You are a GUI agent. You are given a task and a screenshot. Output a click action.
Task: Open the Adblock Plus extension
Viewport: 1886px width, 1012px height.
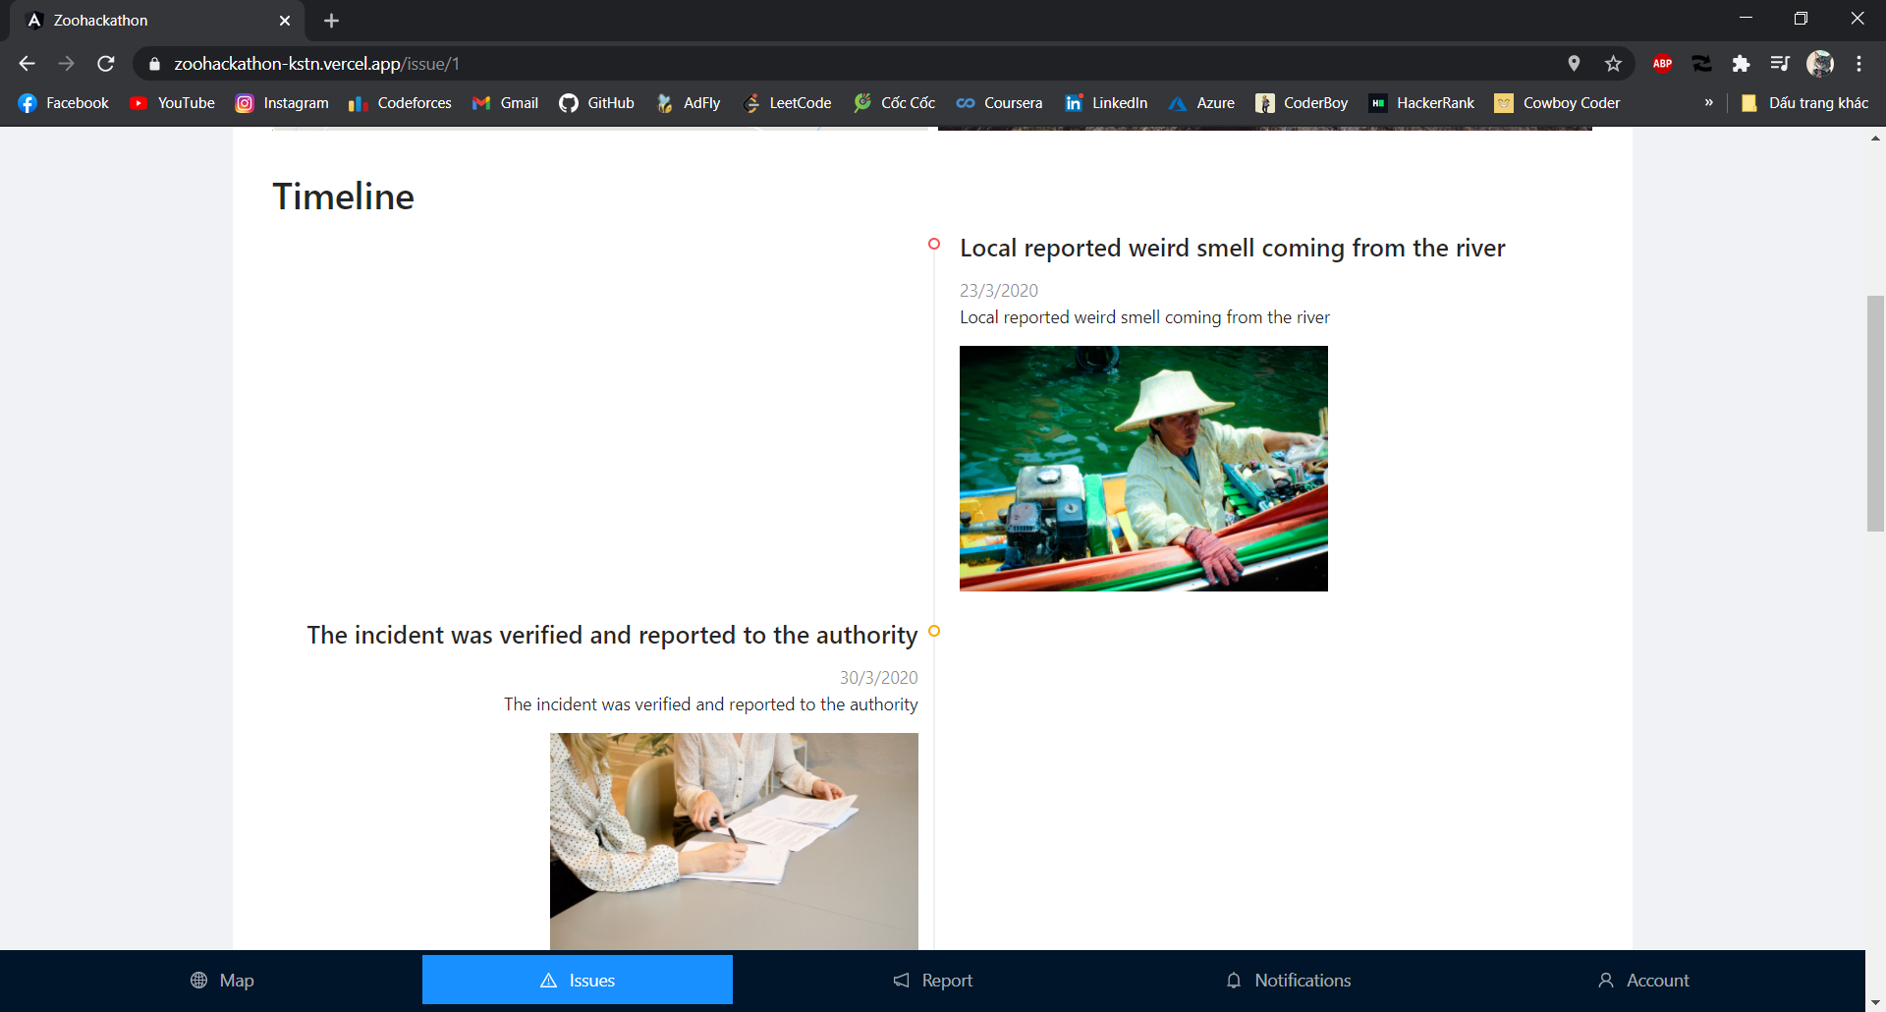point(1662,64)
